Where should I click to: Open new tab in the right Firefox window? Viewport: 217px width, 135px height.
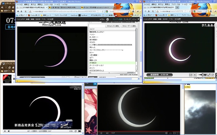177,7
